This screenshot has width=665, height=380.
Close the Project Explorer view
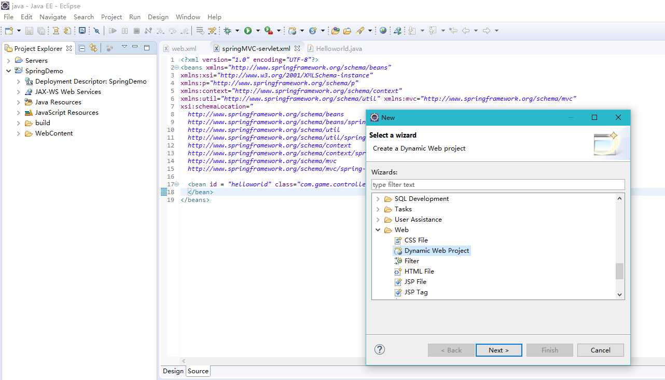[x=69, y=48]
